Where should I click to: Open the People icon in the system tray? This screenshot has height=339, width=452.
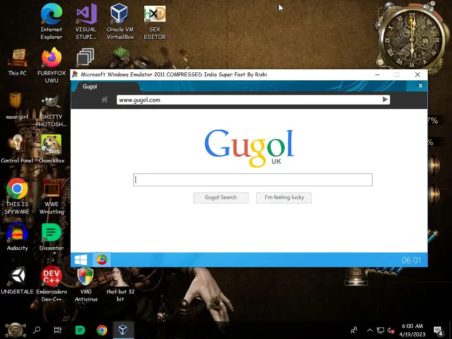(x=354, y=330)
